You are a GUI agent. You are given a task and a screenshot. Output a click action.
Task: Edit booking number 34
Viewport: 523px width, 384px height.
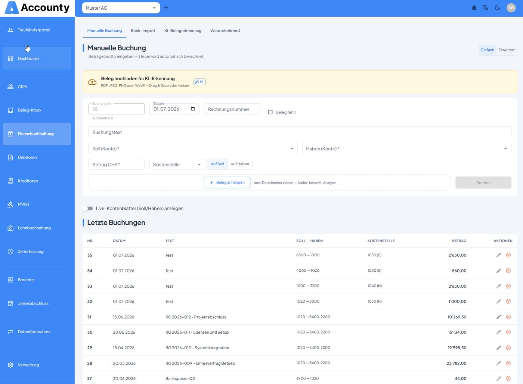(498, 271)
